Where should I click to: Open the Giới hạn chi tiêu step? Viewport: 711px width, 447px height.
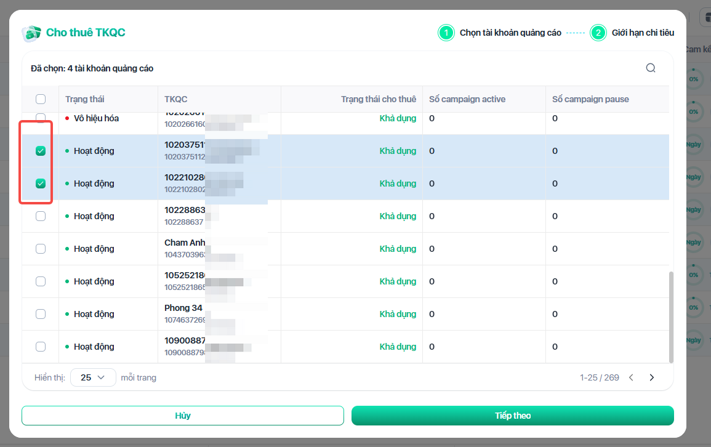point(643,33)
